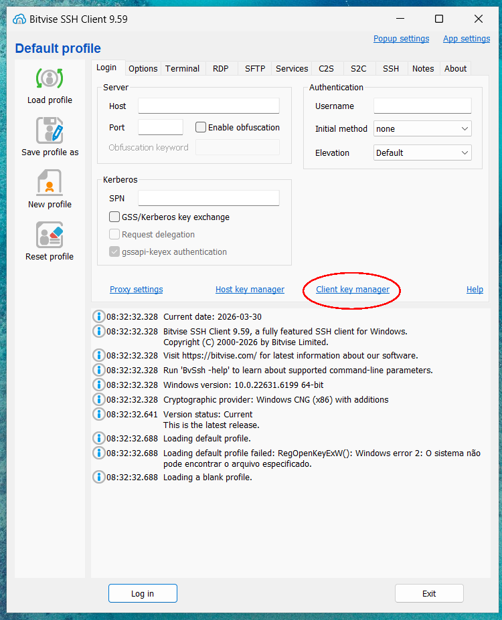
Task: Switch to the SFTP tab
Action: coord(255,68)
